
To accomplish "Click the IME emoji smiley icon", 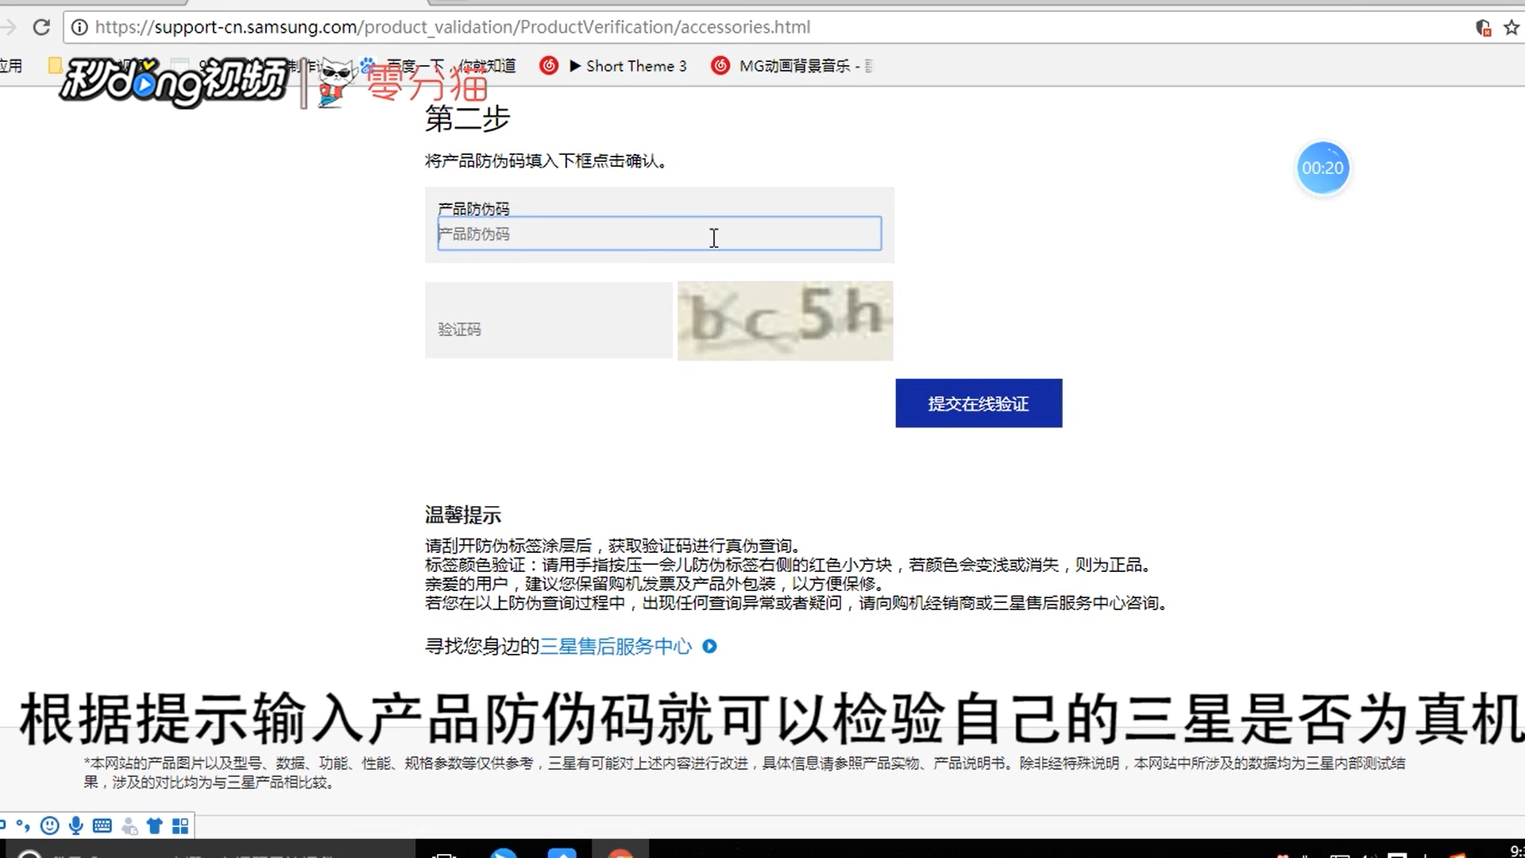I will click(49, 826).
